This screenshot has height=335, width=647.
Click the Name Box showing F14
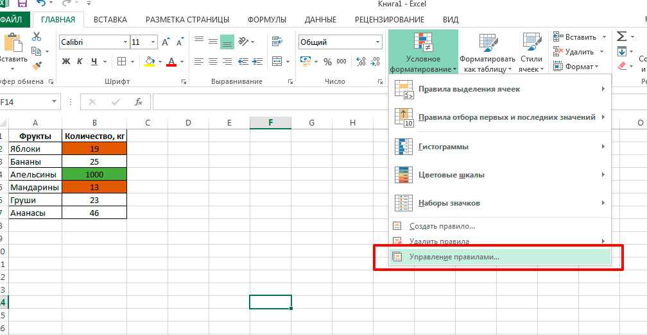click(29, 102)
